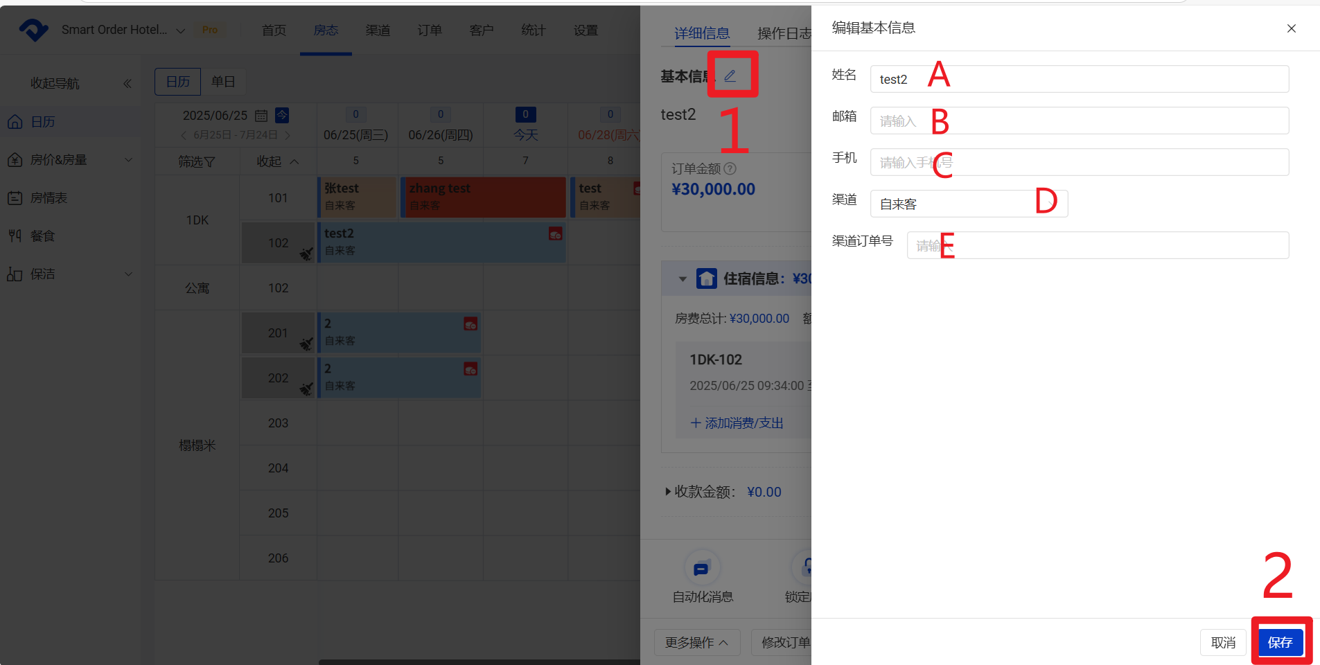Select 张test booking in room 101
The image size is (1320, 665).
point(357,197)
